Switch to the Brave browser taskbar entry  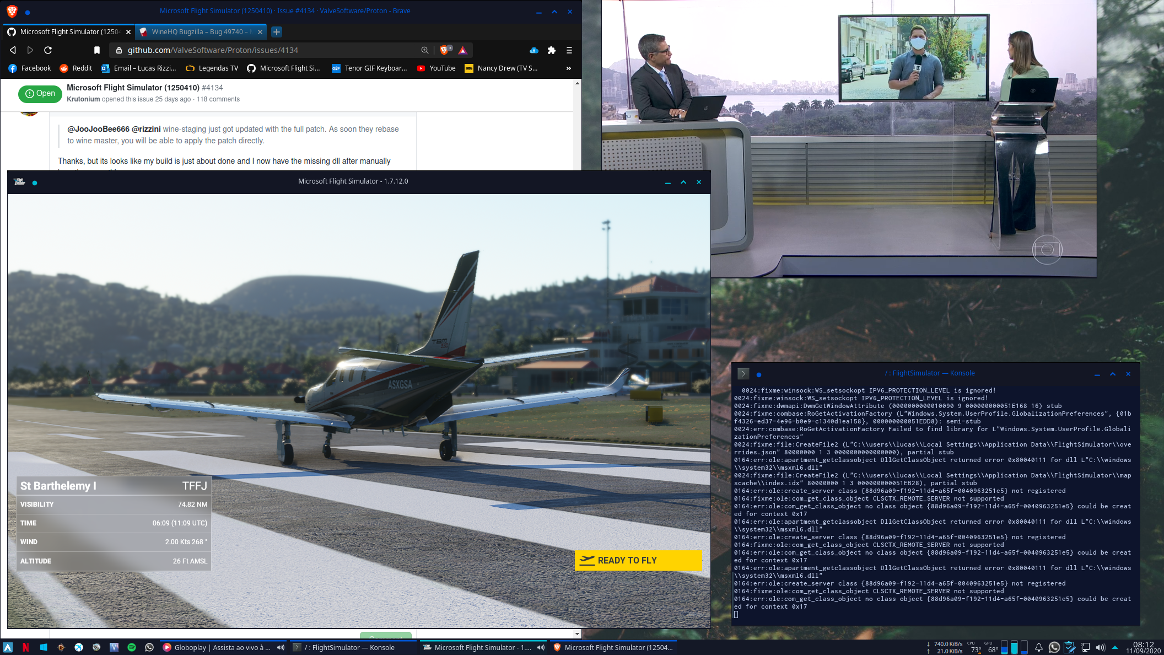coord(613,647)
